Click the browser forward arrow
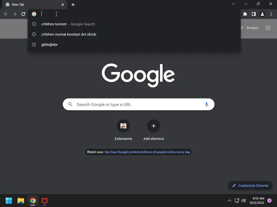The image size is (277, 207). point(15,14)
